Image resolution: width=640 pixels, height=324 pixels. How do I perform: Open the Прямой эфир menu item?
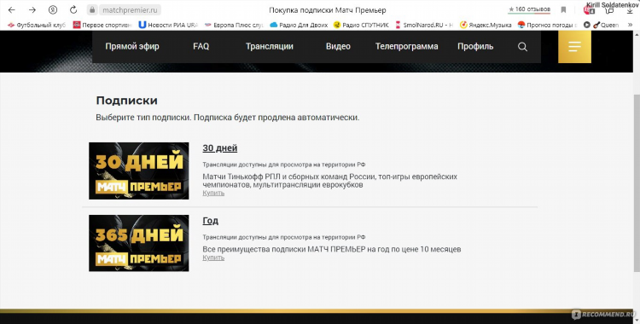pyautogui.click(x=132, y=47)
